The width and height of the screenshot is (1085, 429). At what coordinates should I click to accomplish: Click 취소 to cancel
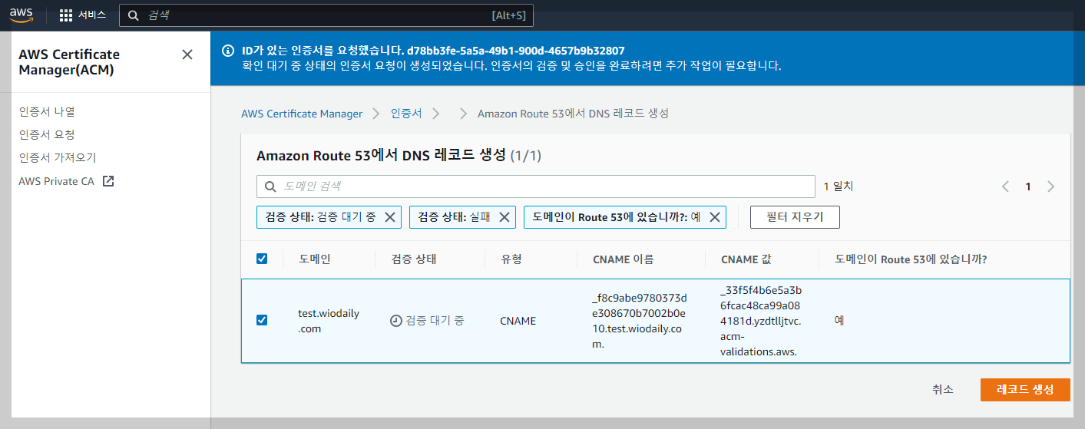(943, 389)
